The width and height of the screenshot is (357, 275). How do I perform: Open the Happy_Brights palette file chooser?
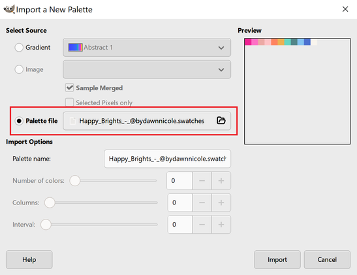pos(147,121)
